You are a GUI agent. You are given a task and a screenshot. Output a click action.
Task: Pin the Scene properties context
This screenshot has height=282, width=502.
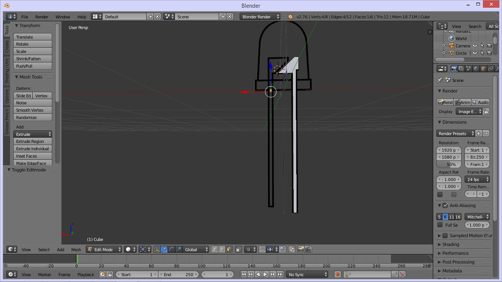click(x=440, y=80)
